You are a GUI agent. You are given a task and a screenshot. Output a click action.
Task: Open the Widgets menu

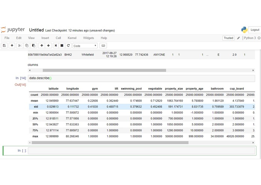click(x=88, y=38)
